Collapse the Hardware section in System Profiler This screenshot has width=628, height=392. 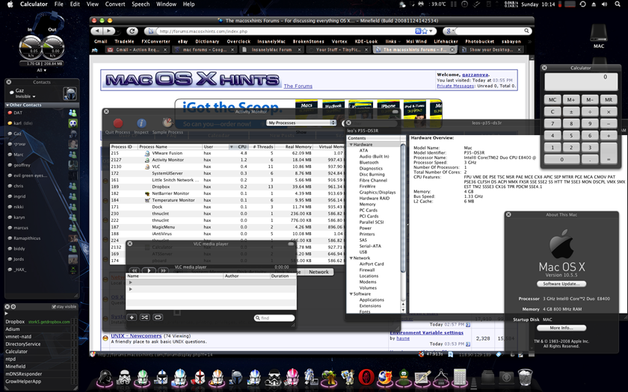[x=351, y=144]
